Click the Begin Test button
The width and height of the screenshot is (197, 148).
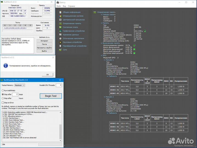(50, 96)
